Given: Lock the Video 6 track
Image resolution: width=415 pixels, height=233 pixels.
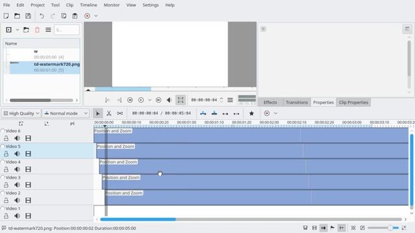Looking at the screenshot, I should pos(6,138).
